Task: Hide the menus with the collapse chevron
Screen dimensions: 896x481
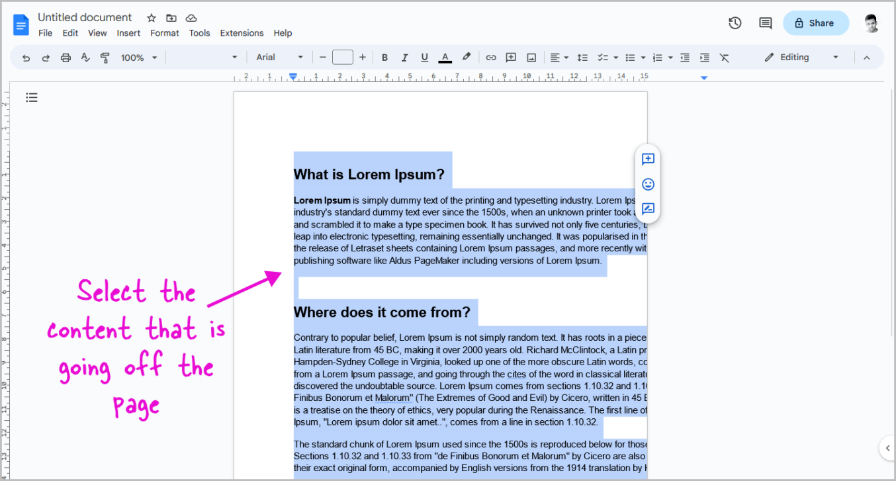Action: [867, 58]
